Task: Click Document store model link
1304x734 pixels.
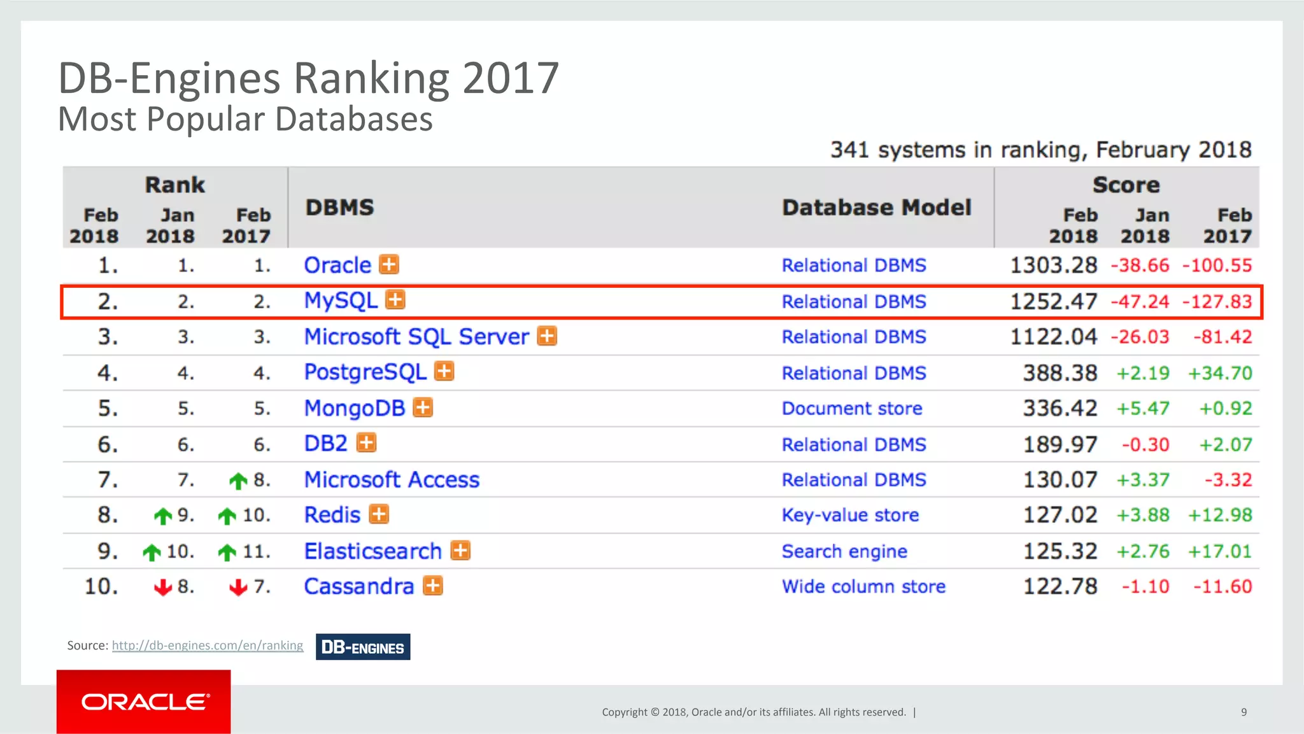Action: tap(852, 408)
